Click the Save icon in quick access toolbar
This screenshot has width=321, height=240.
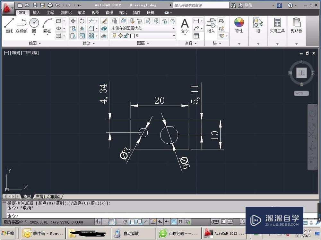35,5
